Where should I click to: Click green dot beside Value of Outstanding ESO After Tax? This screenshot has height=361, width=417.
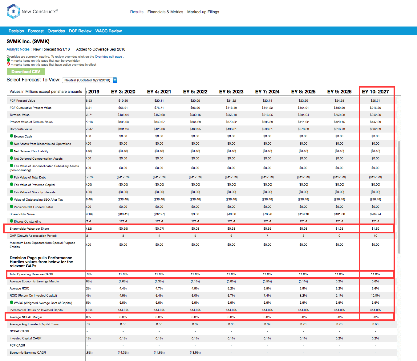click(11, 199)
